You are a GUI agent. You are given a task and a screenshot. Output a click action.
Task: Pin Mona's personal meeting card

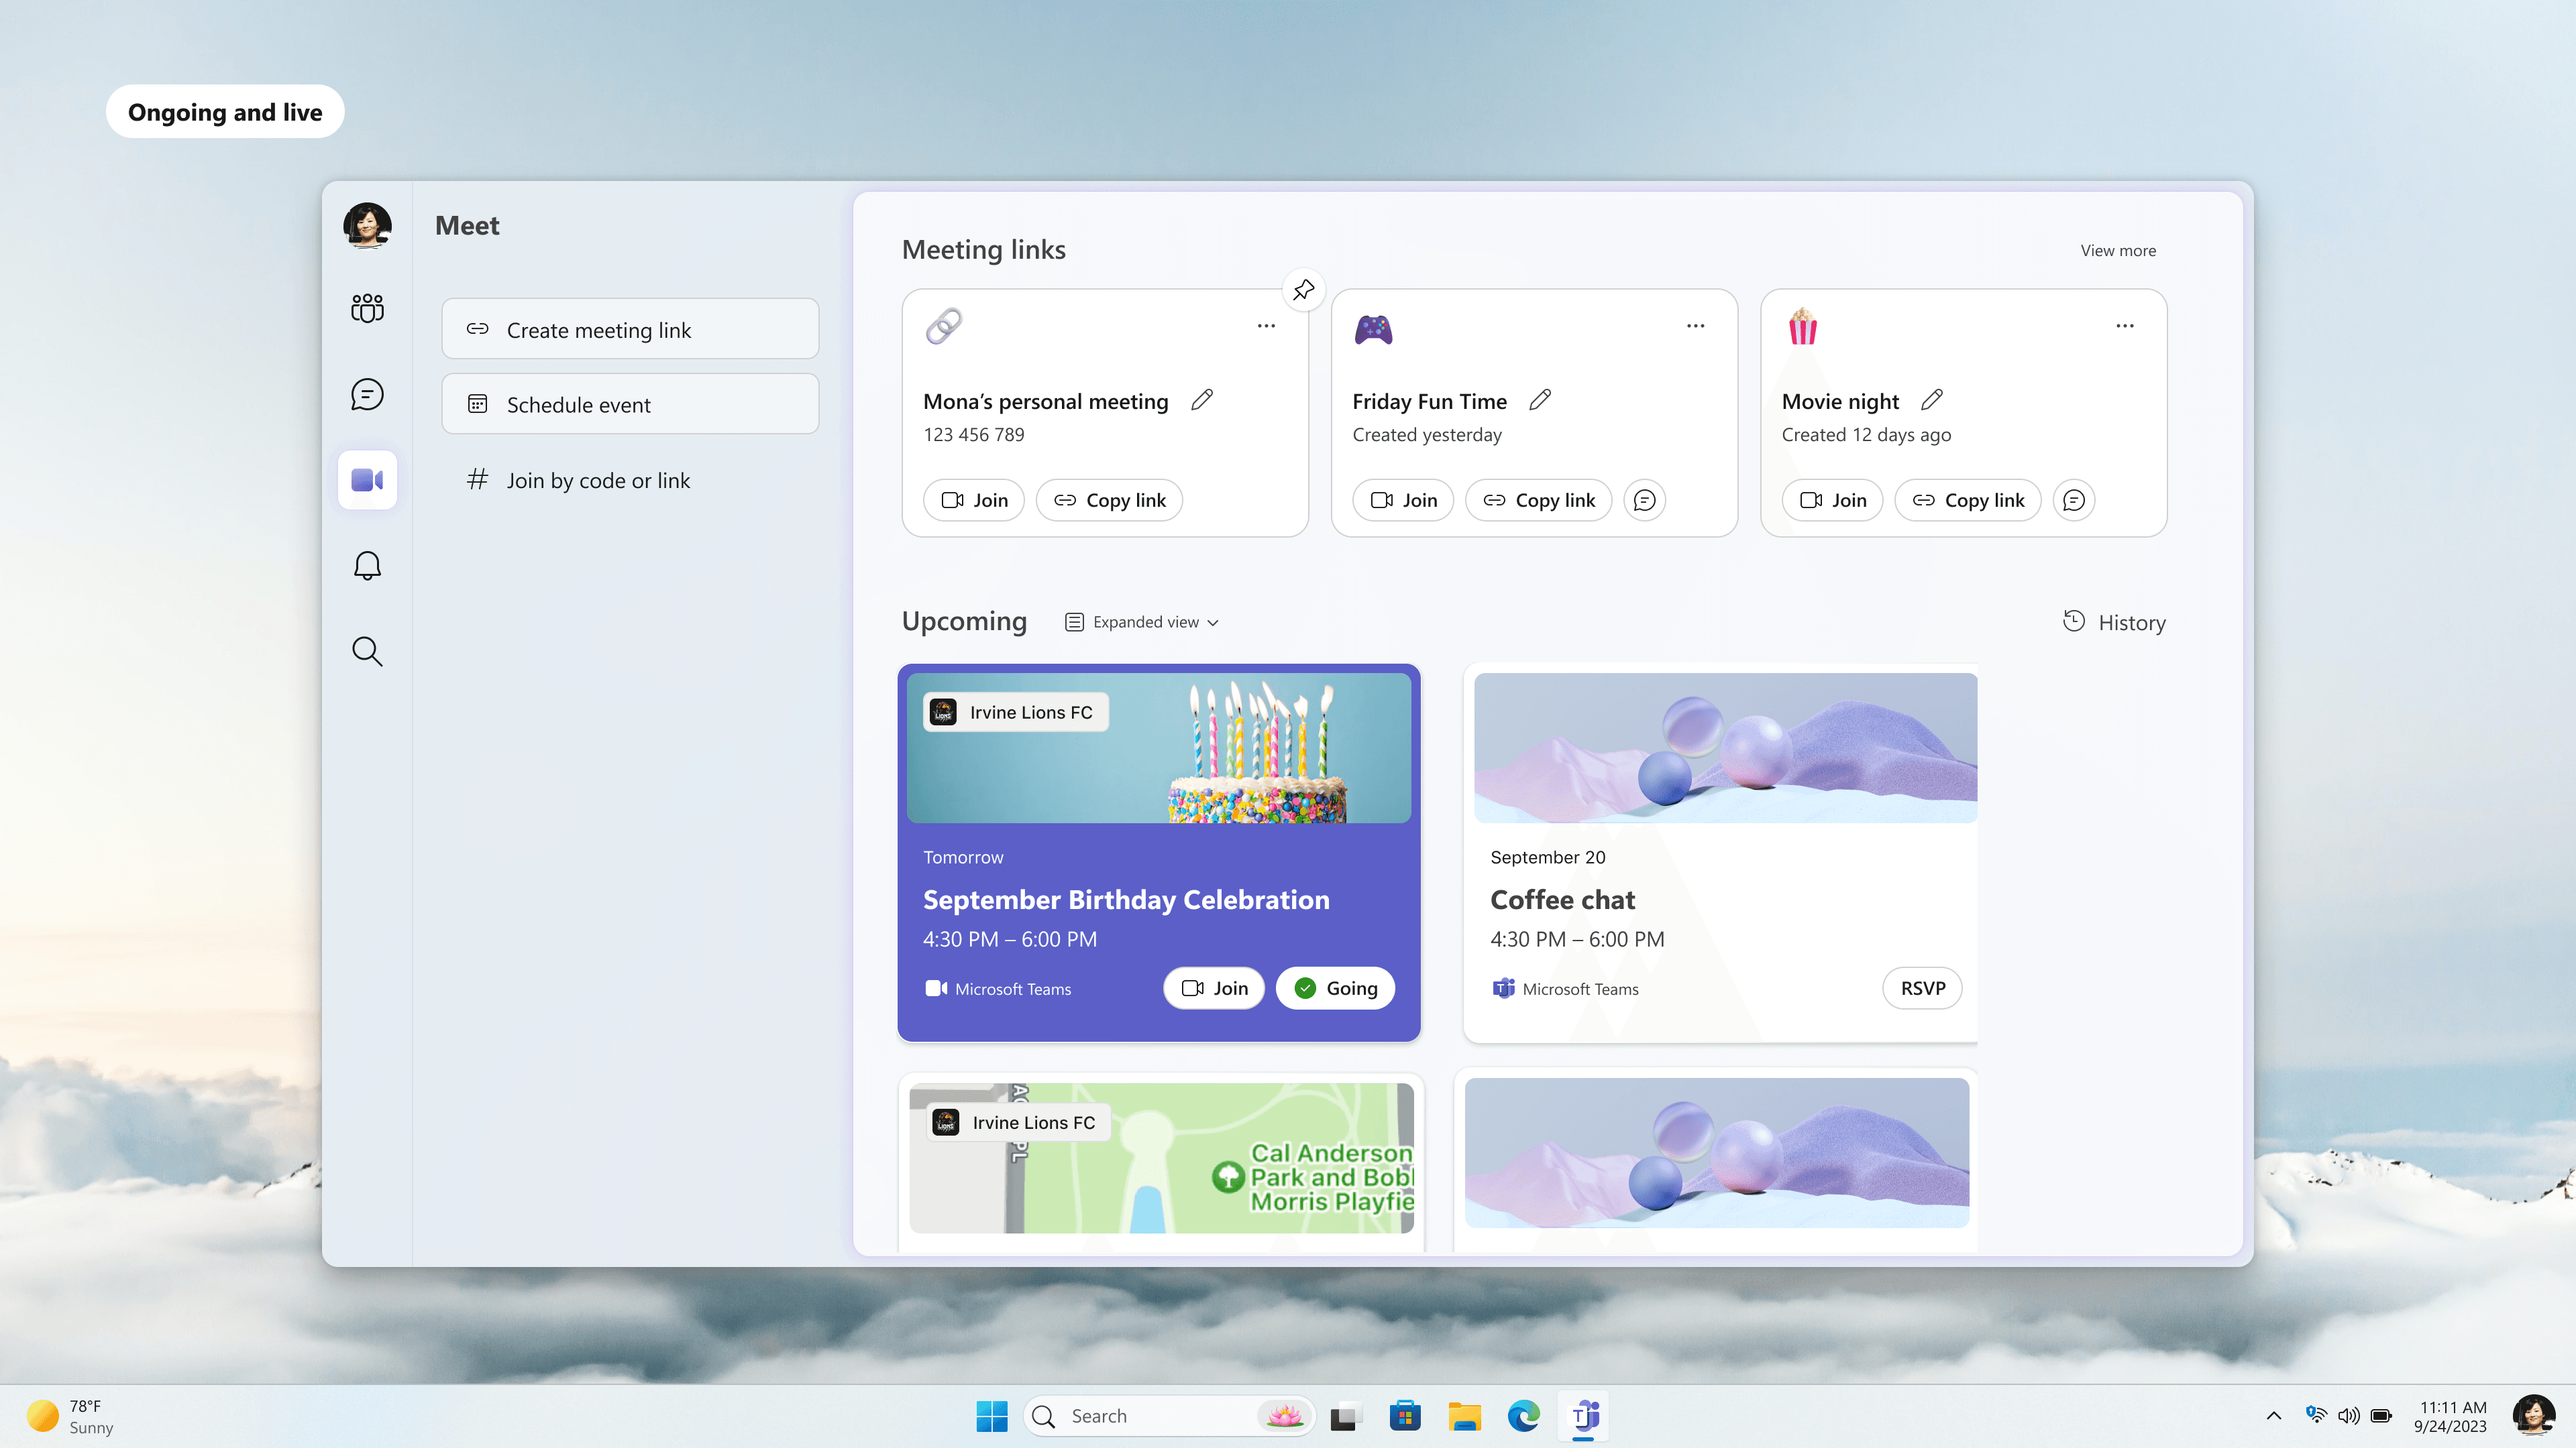click(x=1303, y=290)
